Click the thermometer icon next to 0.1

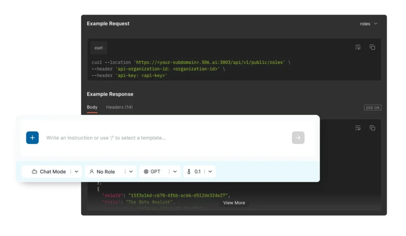coord(188,171)
